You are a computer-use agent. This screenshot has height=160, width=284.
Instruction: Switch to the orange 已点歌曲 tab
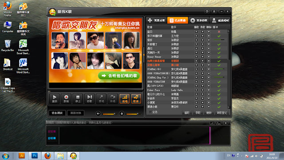(x=177, y=20)
